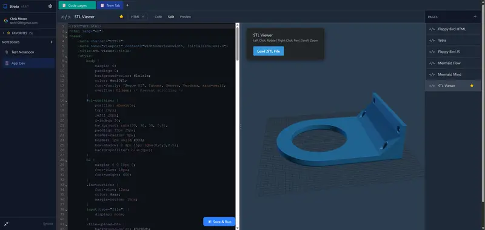Click code icon beside Mermaid Mind

pyautogui.click(x=432, y=74)
